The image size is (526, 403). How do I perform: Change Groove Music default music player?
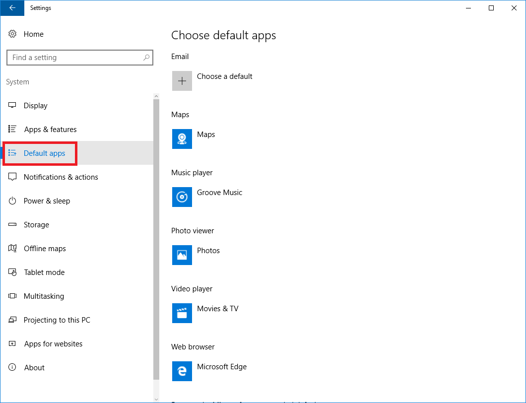point(219,193)
